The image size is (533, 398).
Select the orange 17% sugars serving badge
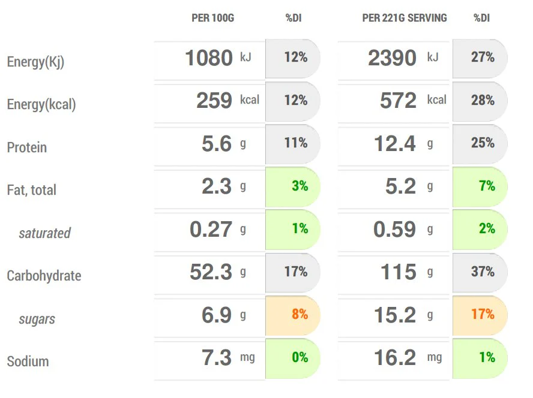point(481,315)
